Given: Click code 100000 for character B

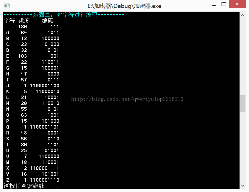Looking at the screenshot, I should click(51, 39).
